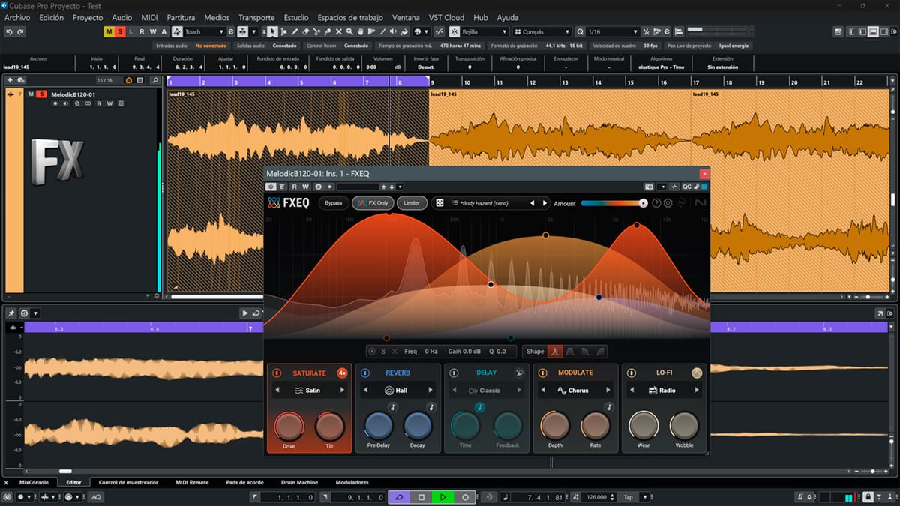Image resolution: width=900 pixels, height=506 pixels.
Task: Open the Proyecto menu
Action: [88, 17]
